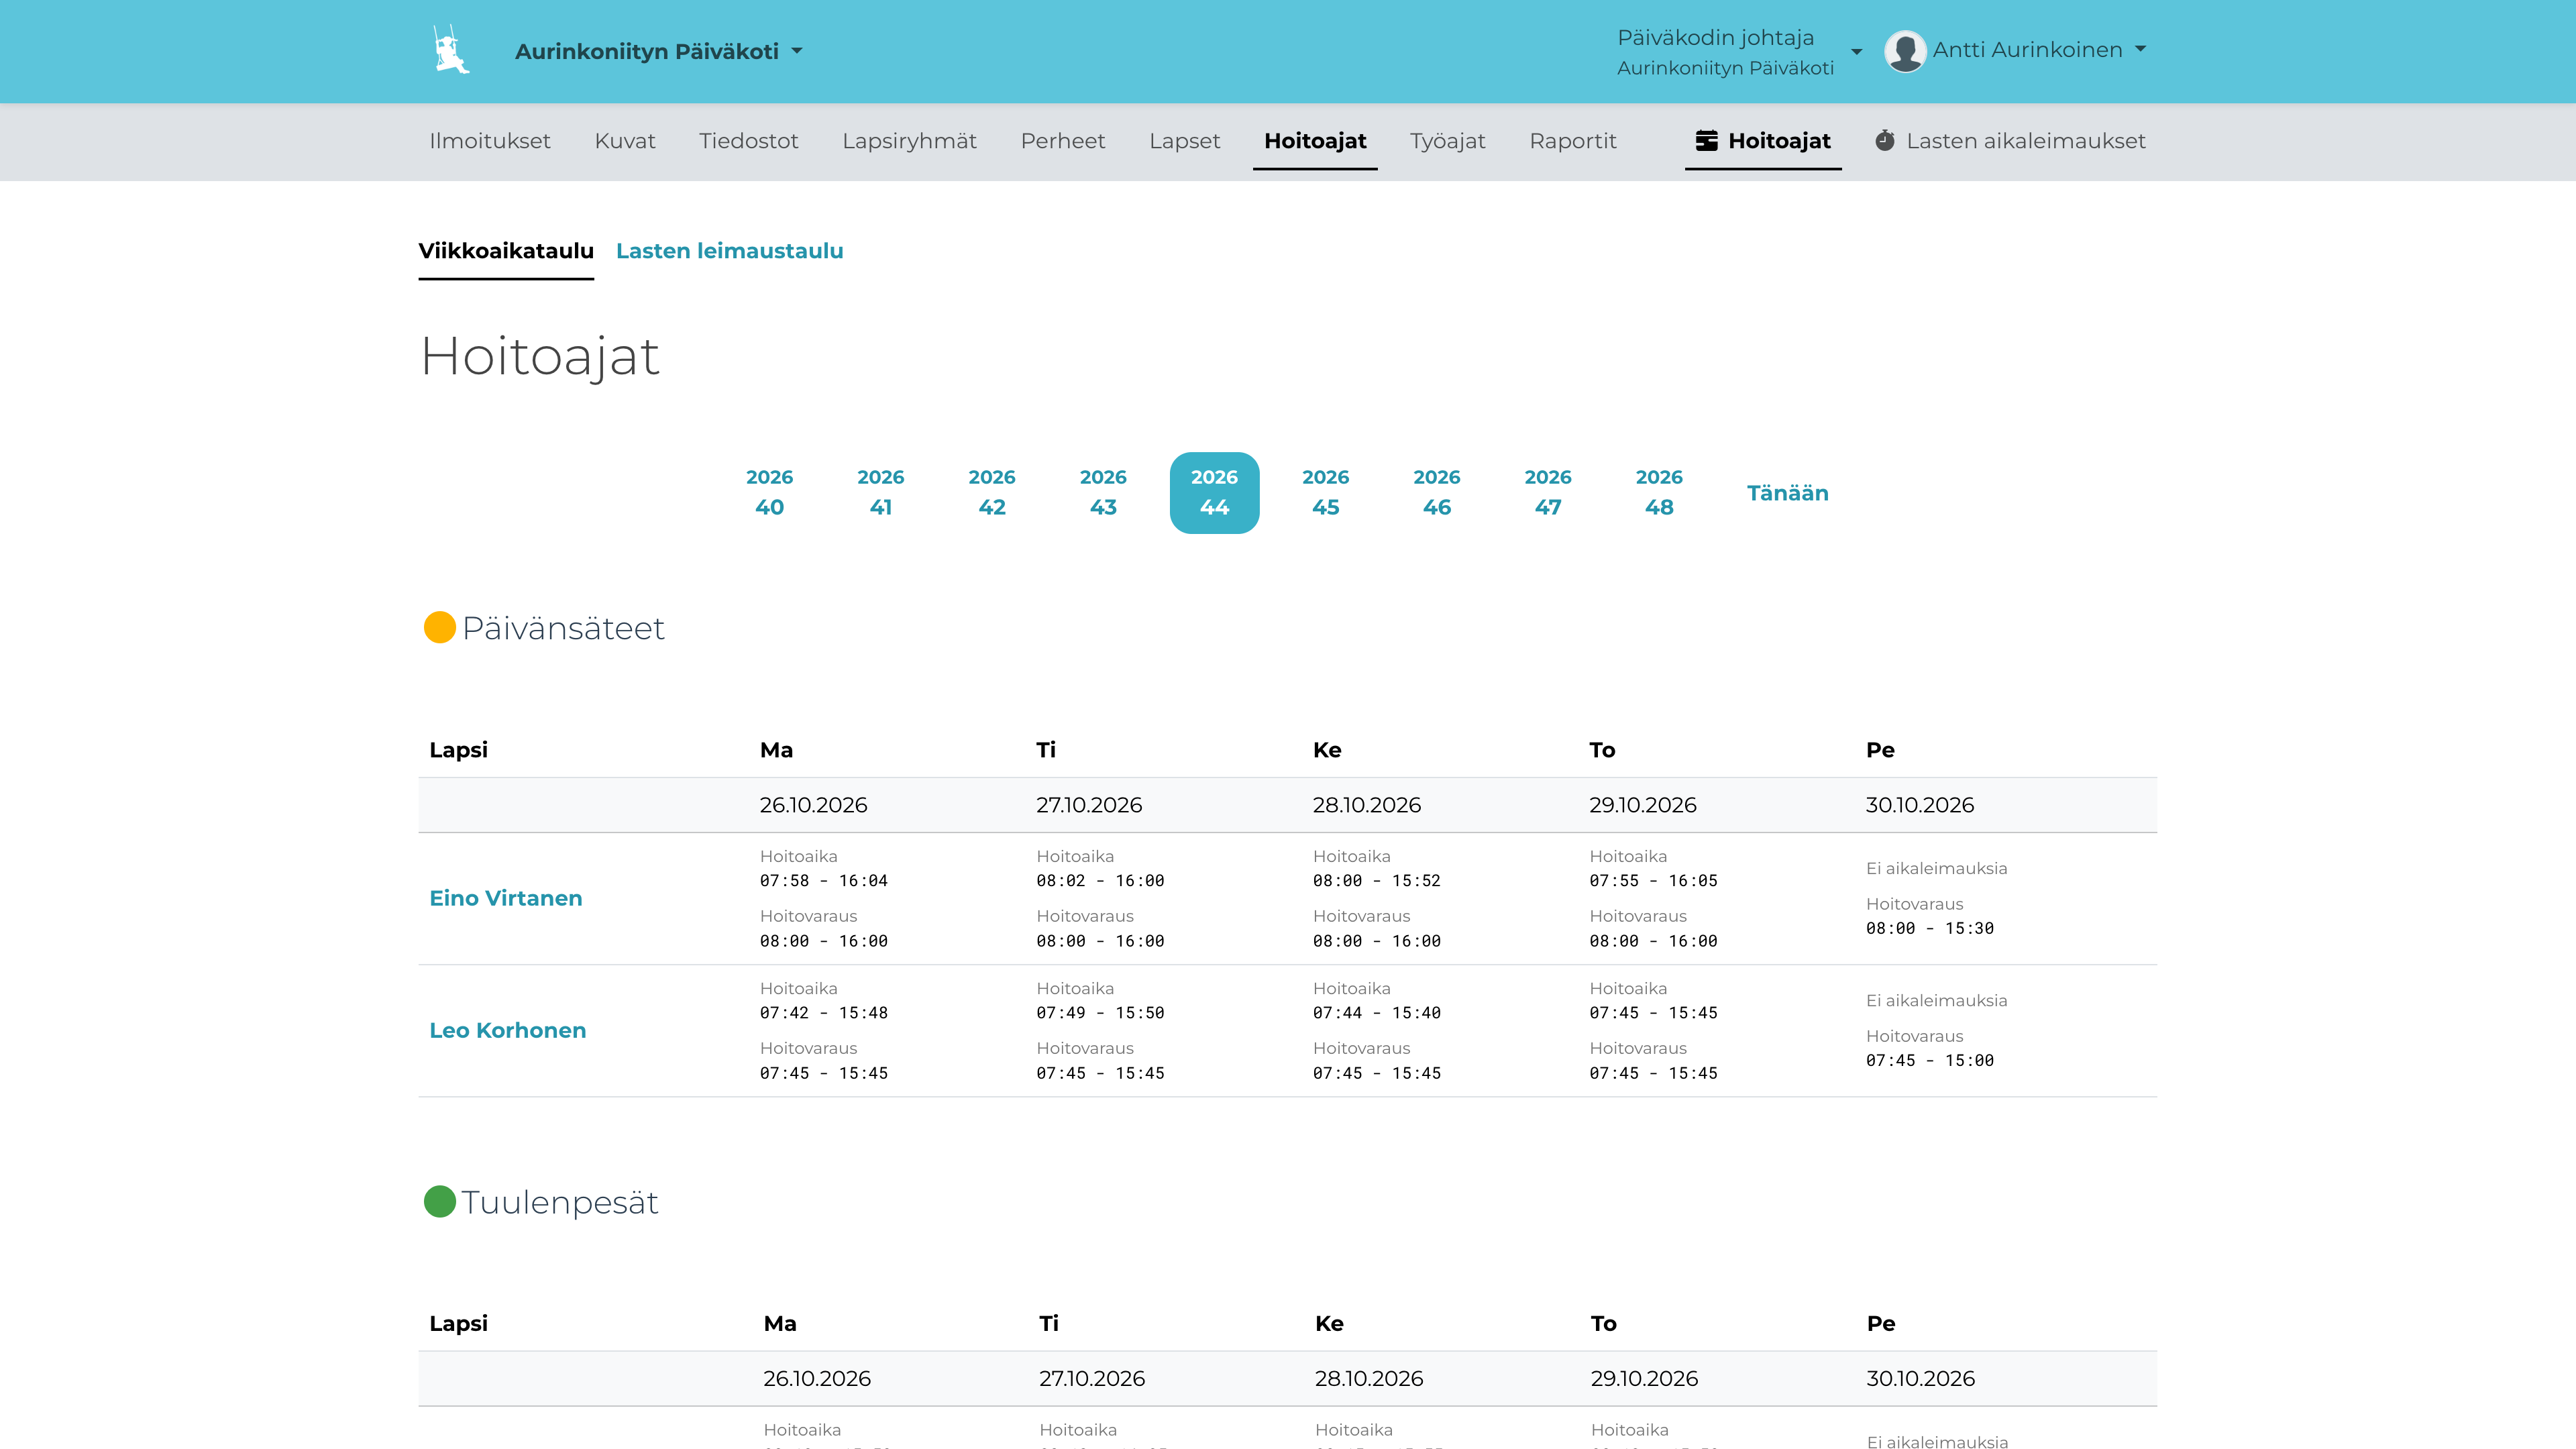The image size is (2576, 1449).
Task: Open the Tiedostot page
Action: click(x=748, y=141)
